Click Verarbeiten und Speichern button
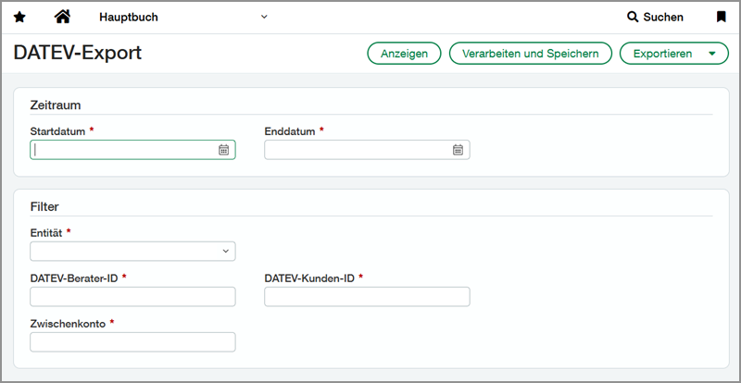Image resolution: width=741 pixels, height=383 pixels. [x=530, y=54]
